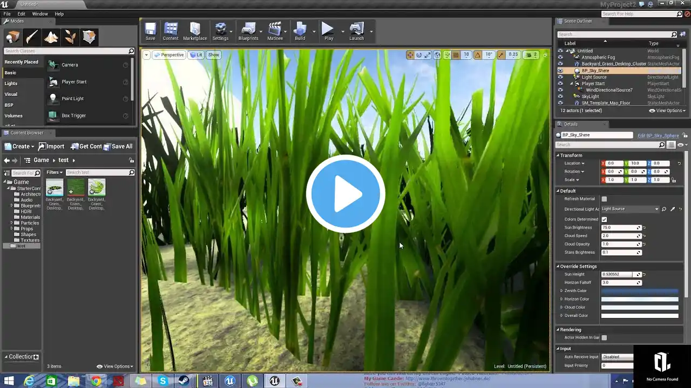Click the Edit BP_Sky_Sphere link

coord(658,135)
